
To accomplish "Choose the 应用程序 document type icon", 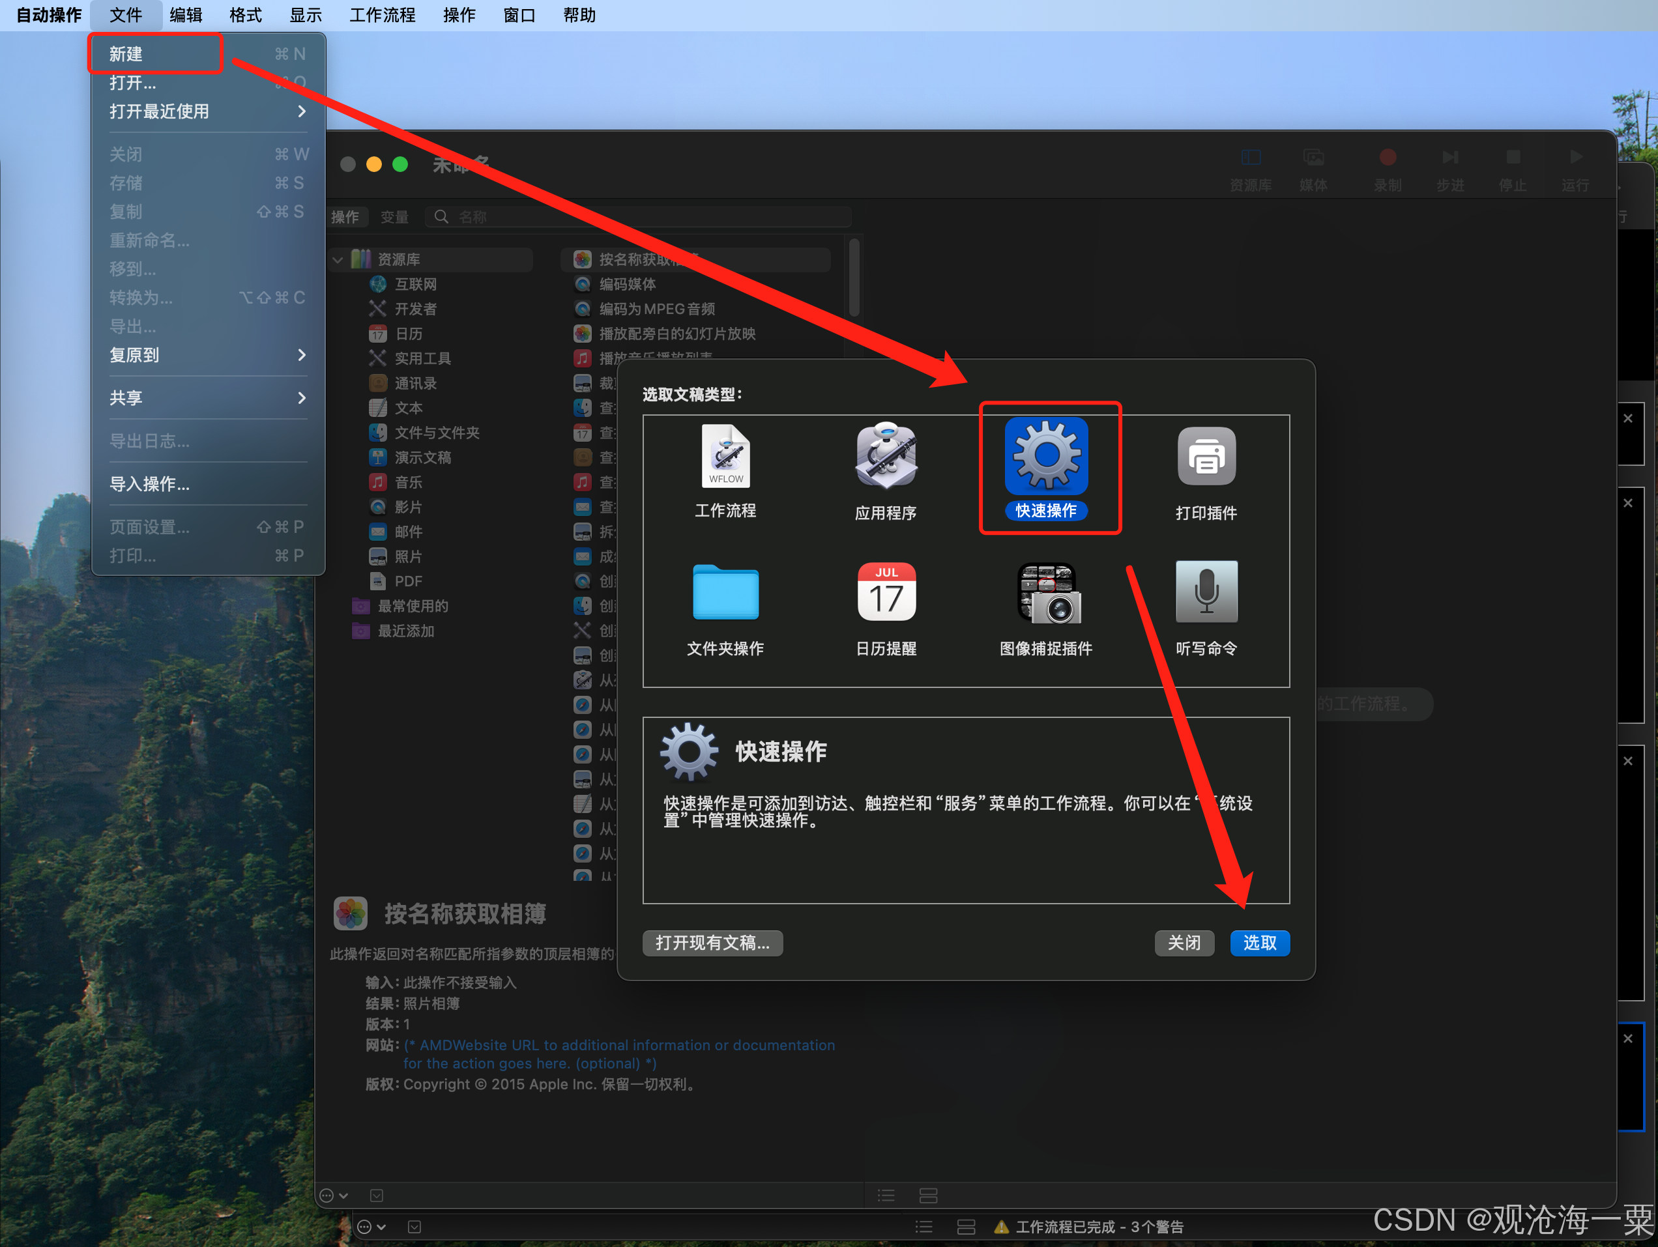I will pyautogui.click(x=886, y=456).
